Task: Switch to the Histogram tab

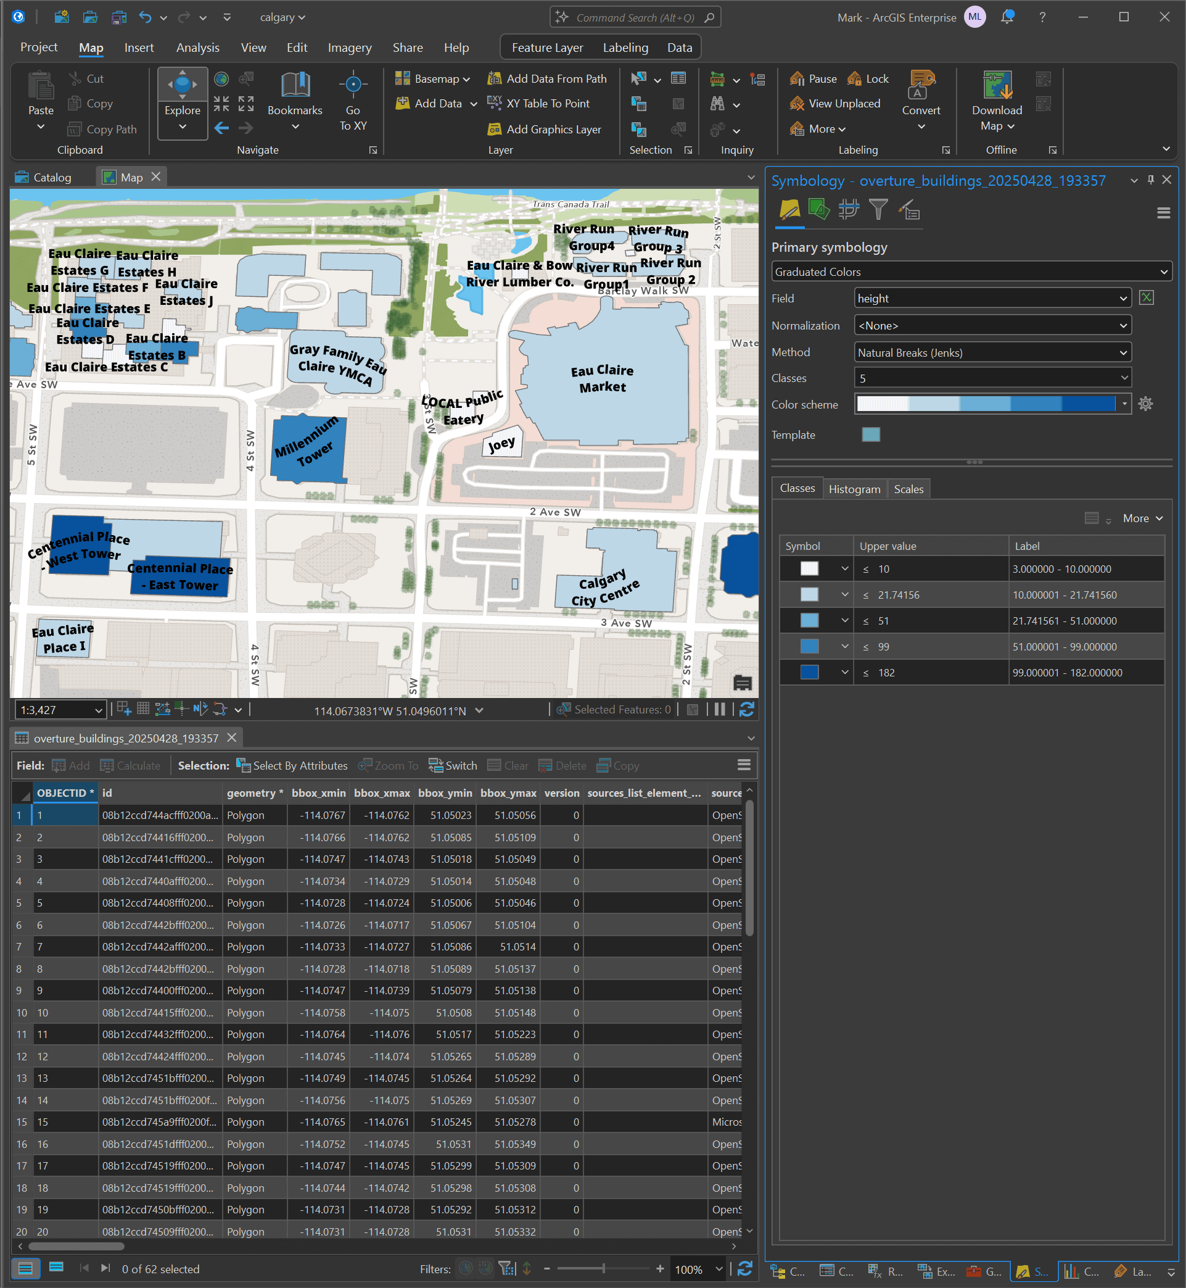Action: 854,489
